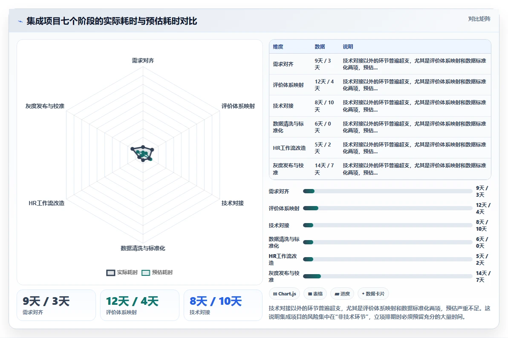Click the radar axis label HR工作流改造

46,203
